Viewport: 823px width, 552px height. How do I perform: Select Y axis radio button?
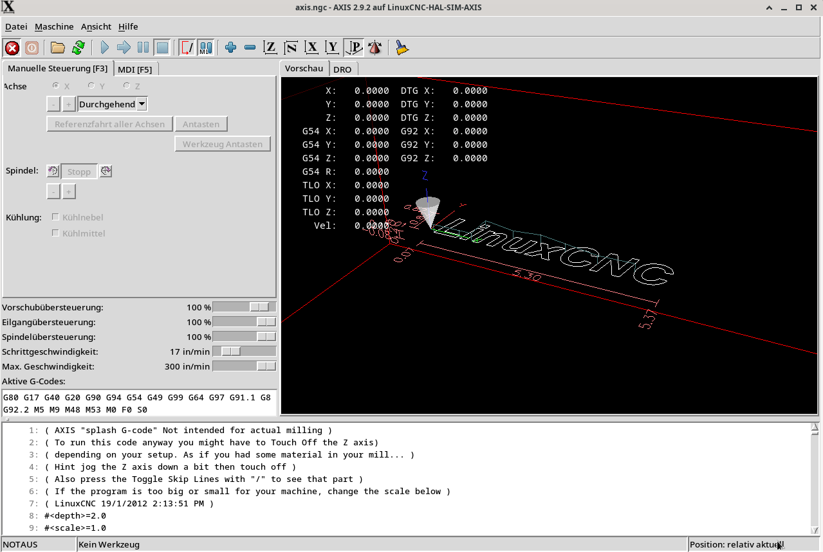(91, 85)
